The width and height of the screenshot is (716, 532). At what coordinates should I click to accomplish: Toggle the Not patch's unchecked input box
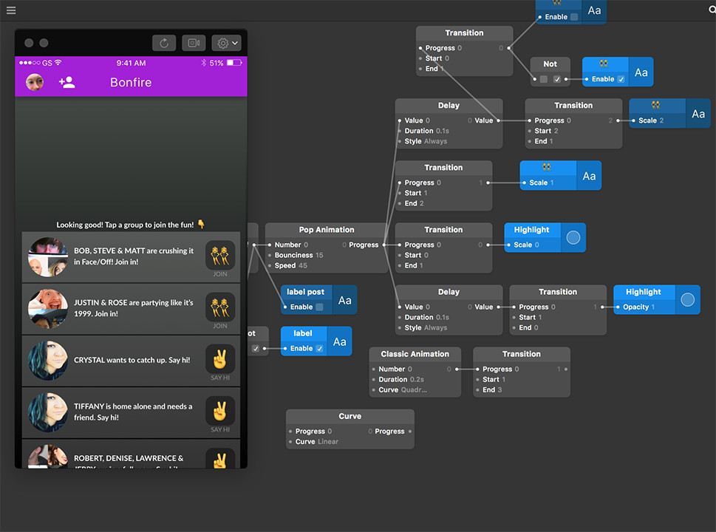(x=544, y=79)
